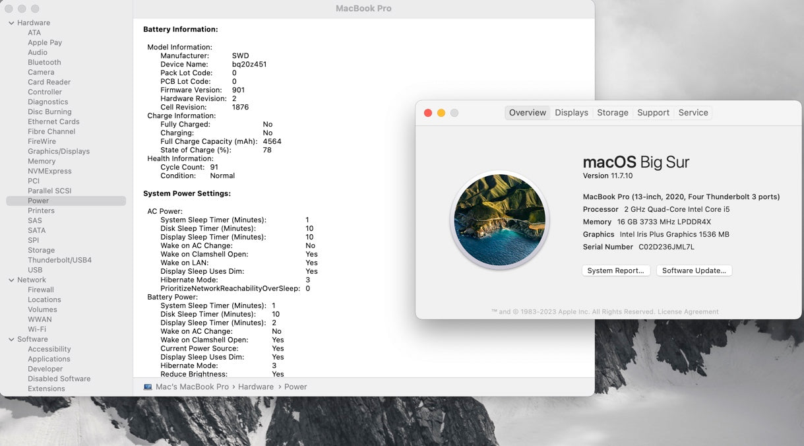Collapse the Hardware section in sidebar
The image size is (804, 446).
12,23
